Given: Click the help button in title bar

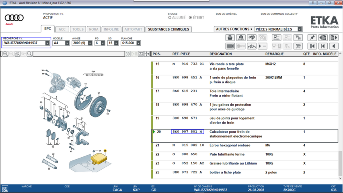Looking at the screenshot, I should coord(313,3).
